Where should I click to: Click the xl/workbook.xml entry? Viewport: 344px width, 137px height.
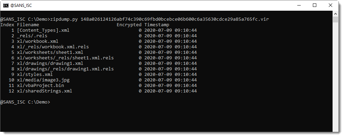[37, 41]
